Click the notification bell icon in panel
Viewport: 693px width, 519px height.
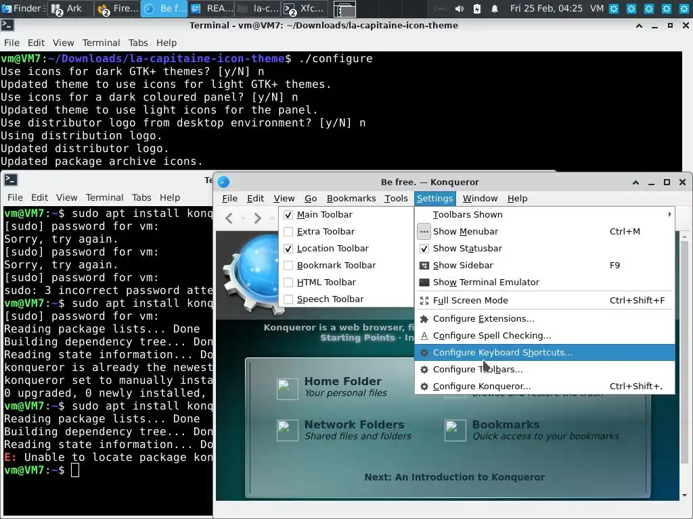(495, 8)
